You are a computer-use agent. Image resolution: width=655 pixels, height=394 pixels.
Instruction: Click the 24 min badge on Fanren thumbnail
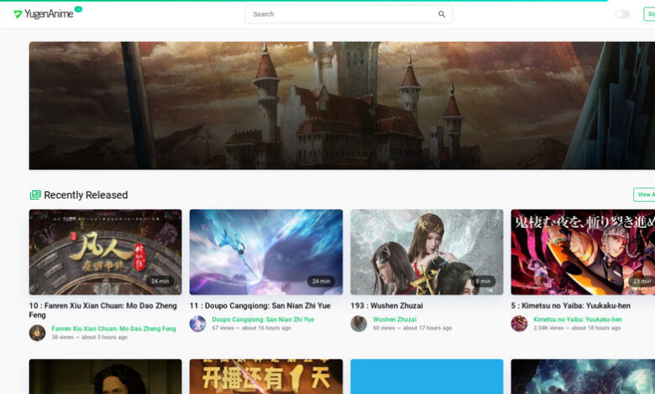tap(160, 282)
